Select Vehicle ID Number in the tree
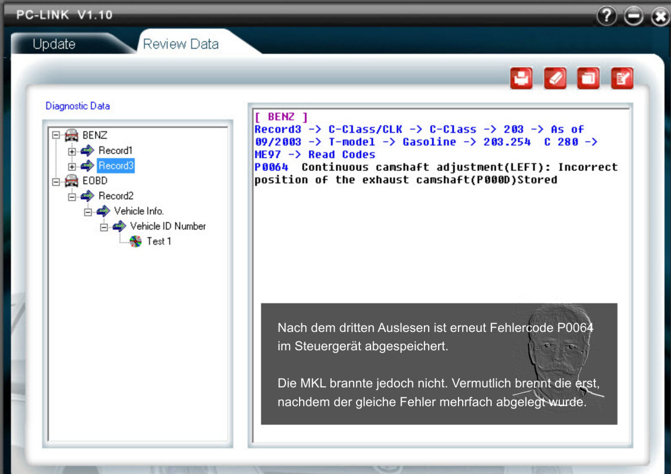Screen dimensions: 671x474 point(168,227)
